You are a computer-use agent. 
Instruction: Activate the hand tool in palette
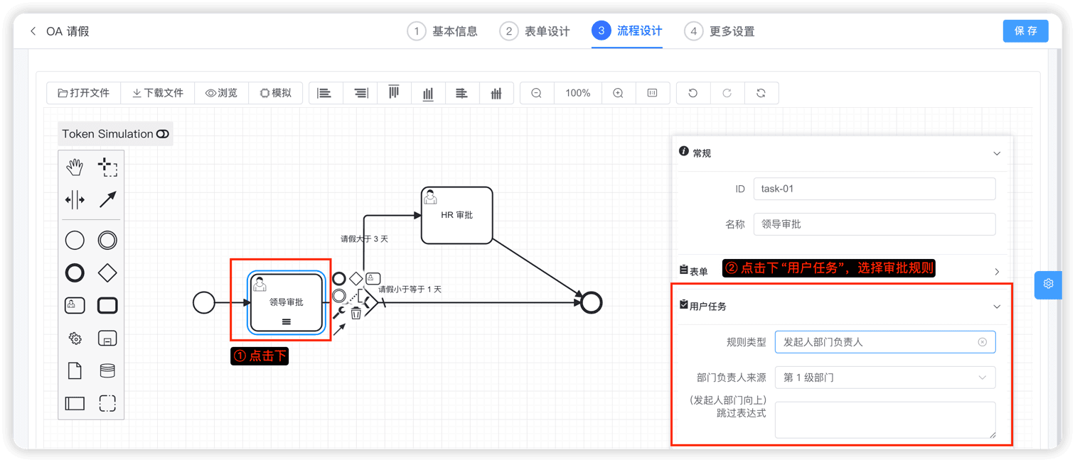pos(75,167)
